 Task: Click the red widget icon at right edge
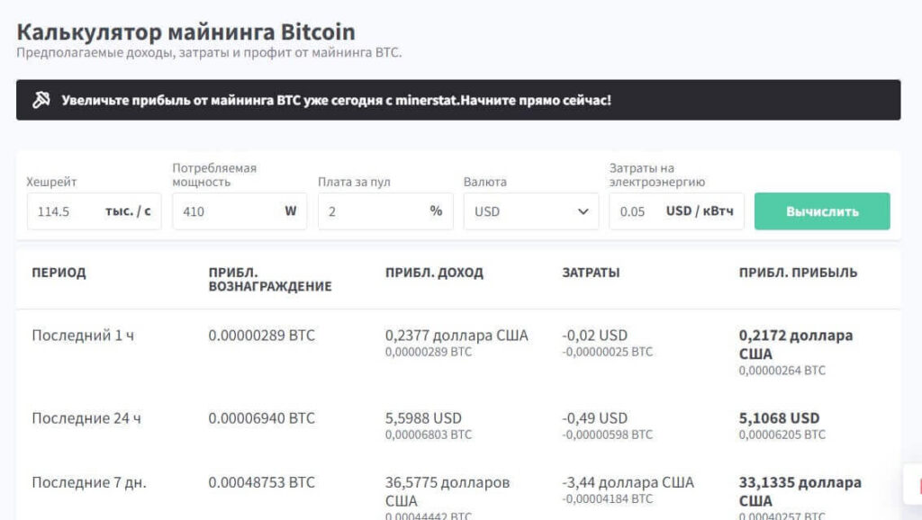915,484
